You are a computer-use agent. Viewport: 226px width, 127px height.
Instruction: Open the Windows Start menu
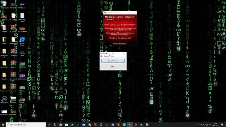tap(3, 125)
